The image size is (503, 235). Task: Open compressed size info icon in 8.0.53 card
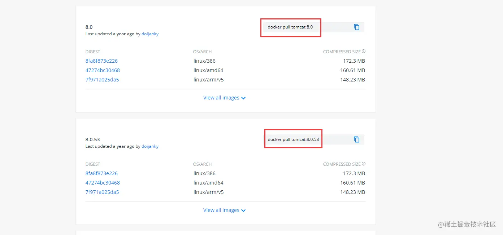[364, 164]
